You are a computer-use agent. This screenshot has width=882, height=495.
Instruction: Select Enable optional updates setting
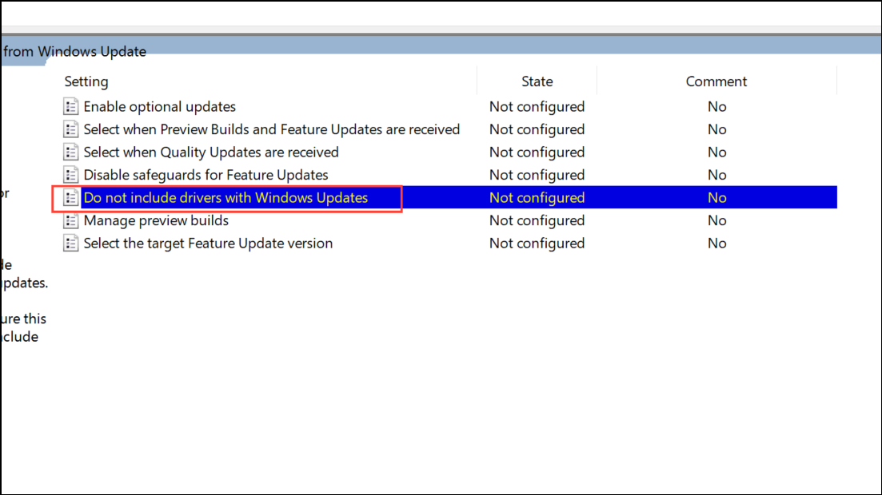[160, 107]
